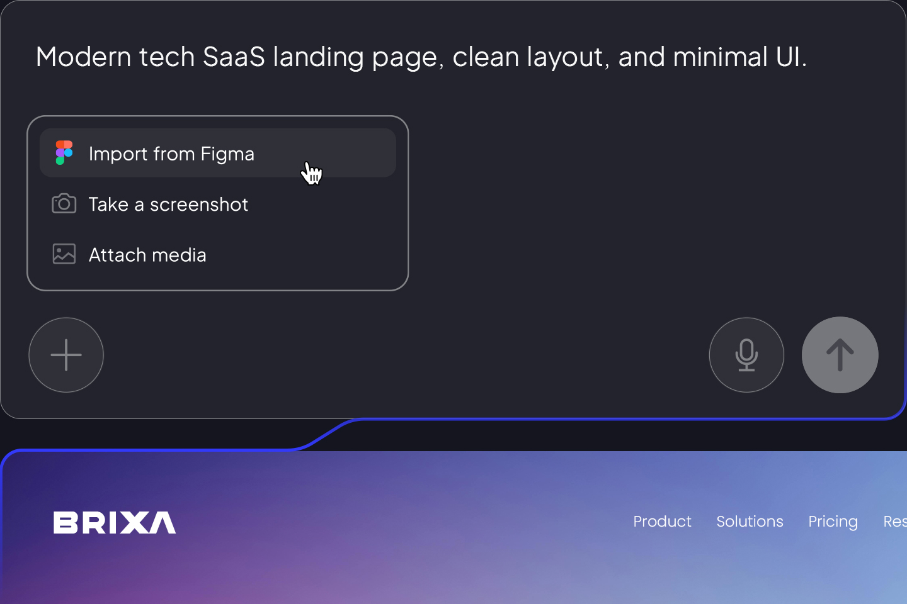Click the camera icon for screenshots
907x604 pixels.
(x=64, y=204)
